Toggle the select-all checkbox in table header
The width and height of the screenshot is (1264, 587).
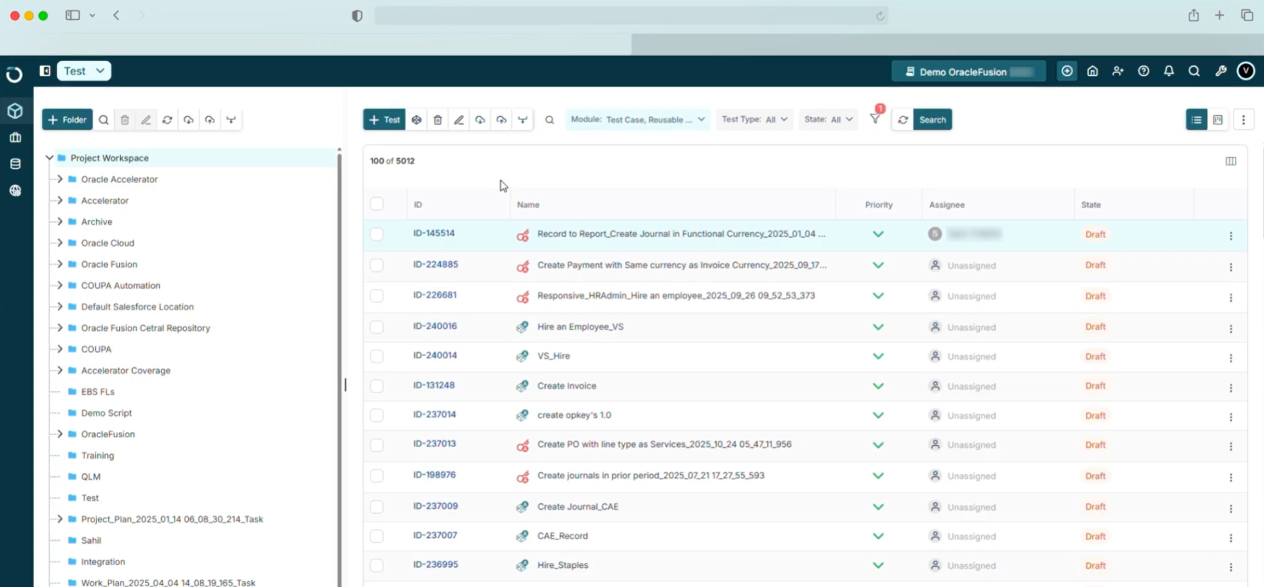(x=377, y=204)
